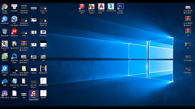Select the file named 4
195x109 pixels.
34,45
